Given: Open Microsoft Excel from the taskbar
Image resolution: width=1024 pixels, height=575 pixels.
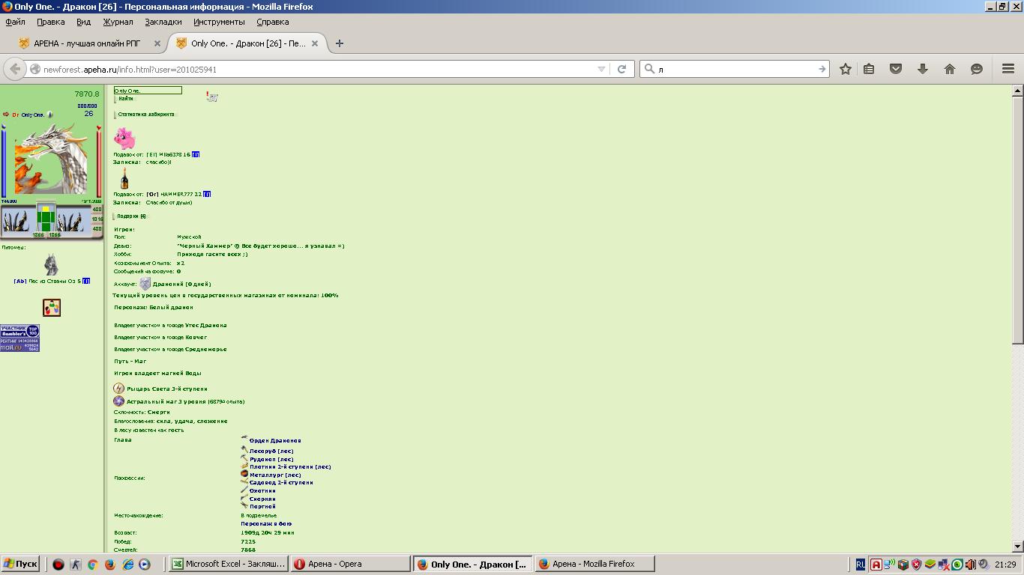Looking at the screenshot, I should pos(228,565).
